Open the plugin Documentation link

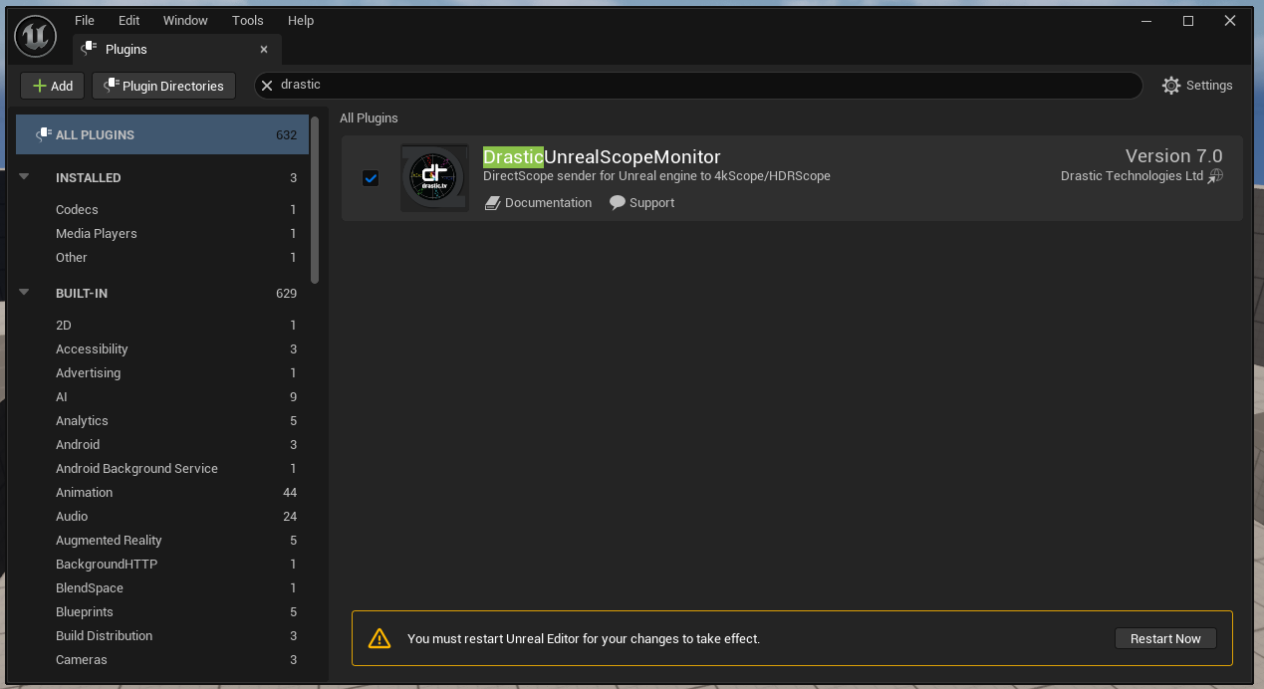click(538, 203)
